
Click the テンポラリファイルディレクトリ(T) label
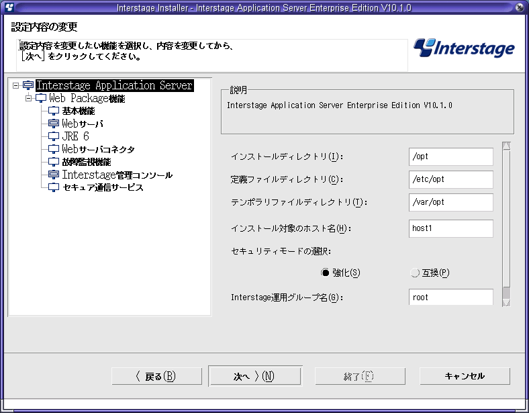tap(299, 202)
